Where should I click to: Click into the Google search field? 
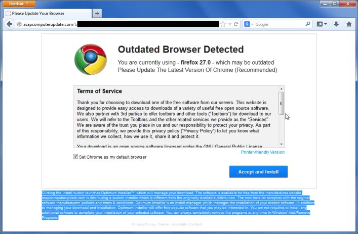tap(280, 24)
